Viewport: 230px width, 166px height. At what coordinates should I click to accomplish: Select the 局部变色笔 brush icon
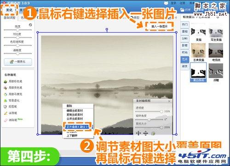[x=6, y=88]
